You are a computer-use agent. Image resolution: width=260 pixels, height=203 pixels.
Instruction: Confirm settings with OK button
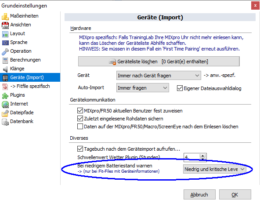tap(235, 195)
